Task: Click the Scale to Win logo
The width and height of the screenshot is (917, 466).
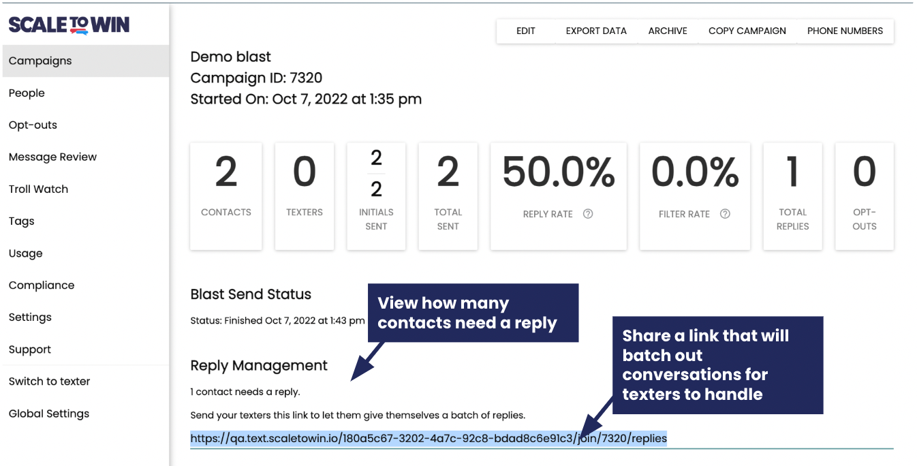Action: click(x=69, y=25)
